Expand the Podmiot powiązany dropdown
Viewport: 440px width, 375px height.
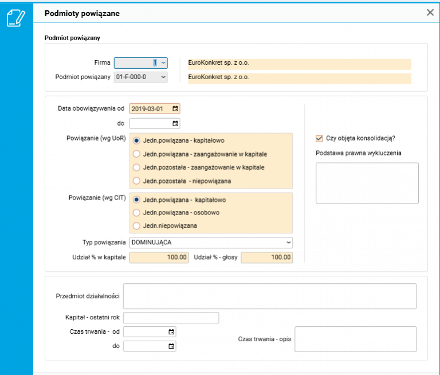[x=163, y=77]
